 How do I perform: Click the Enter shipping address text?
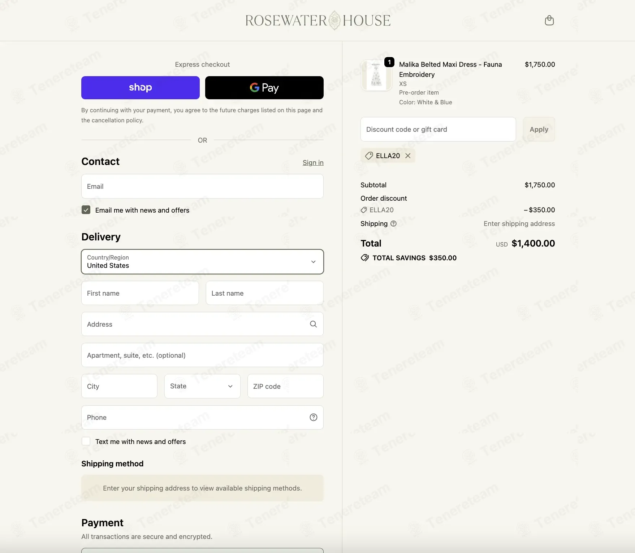(x=519, y=223)
